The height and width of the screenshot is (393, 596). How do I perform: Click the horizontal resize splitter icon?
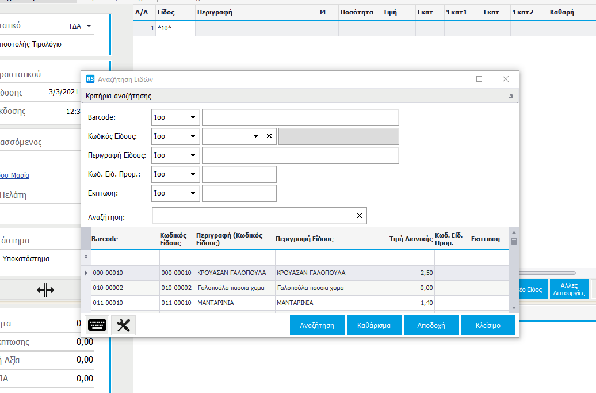click(x=45, y=291)
